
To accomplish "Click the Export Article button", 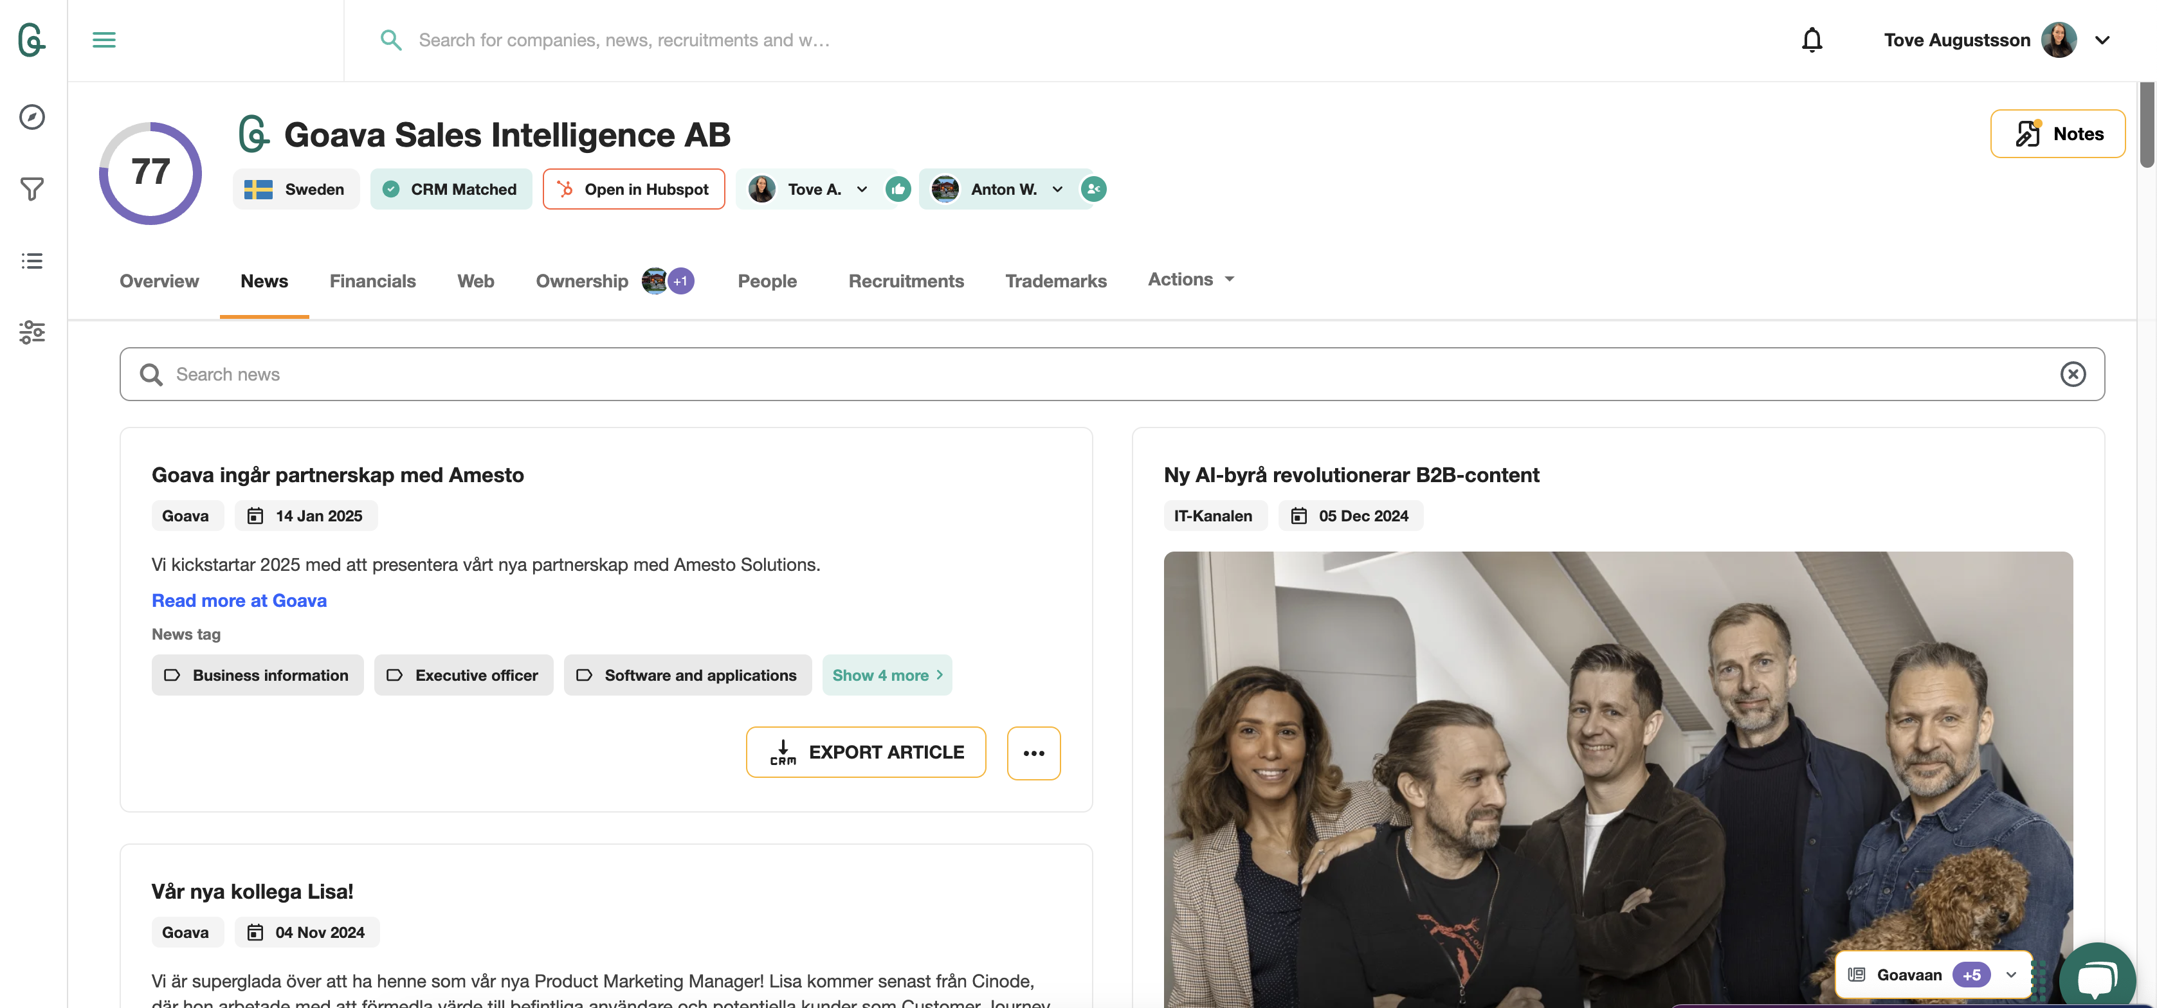I will (x=865, y=751).
